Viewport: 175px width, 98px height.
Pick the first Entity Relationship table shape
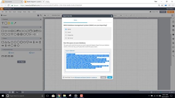(x=3, y=56)
